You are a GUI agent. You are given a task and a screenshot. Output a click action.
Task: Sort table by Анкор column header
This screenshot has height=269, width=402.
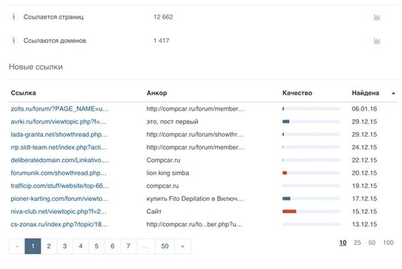click(156, 93)
